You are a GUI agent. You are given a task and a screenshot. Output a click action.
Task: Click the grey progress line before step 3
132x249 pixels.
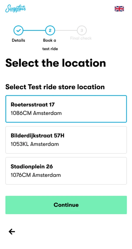66,30
